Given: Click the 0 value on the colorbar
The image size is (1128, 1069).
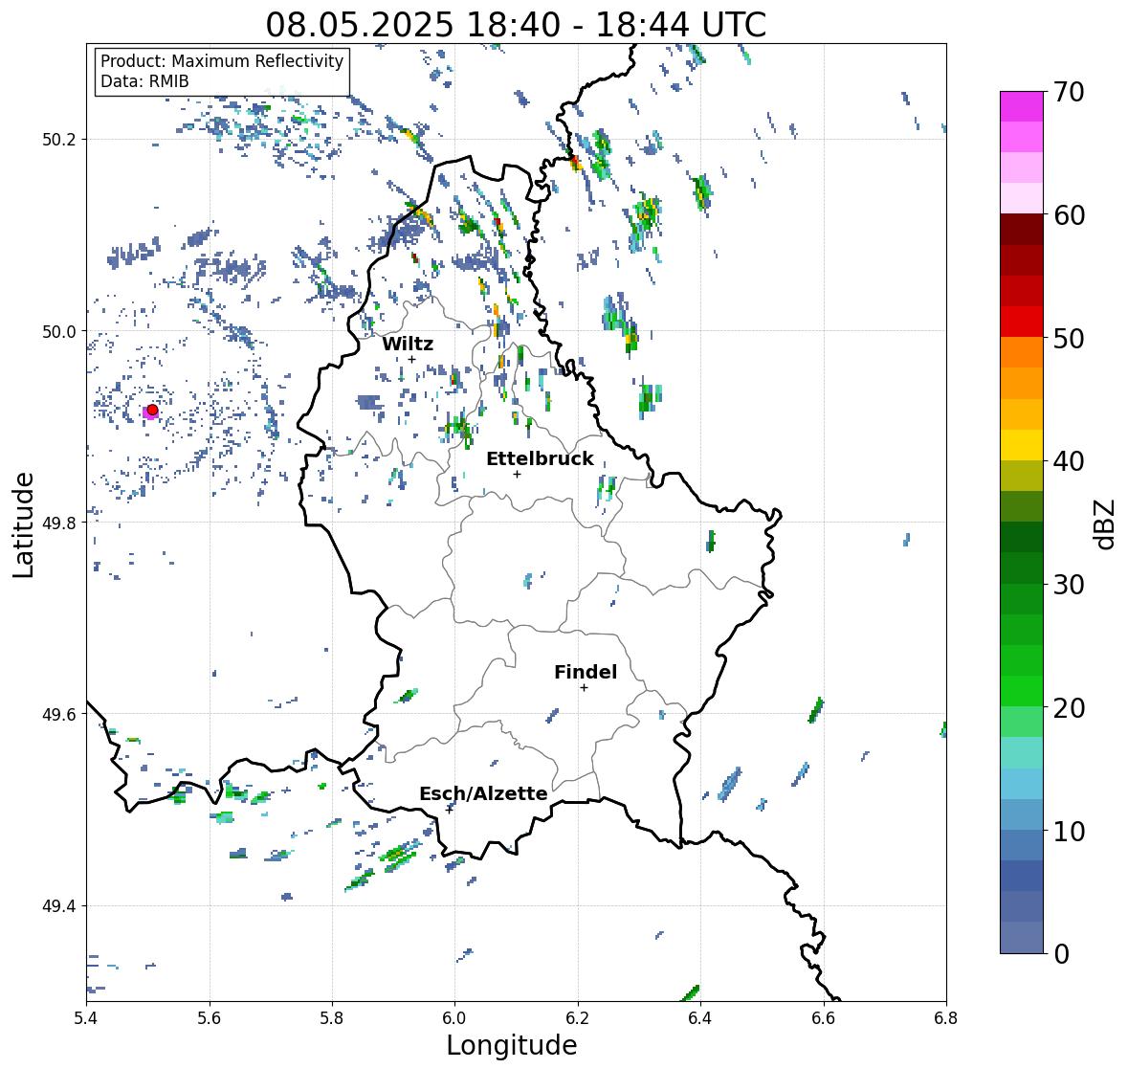Looking at the screenshot, I should 1061,954.
